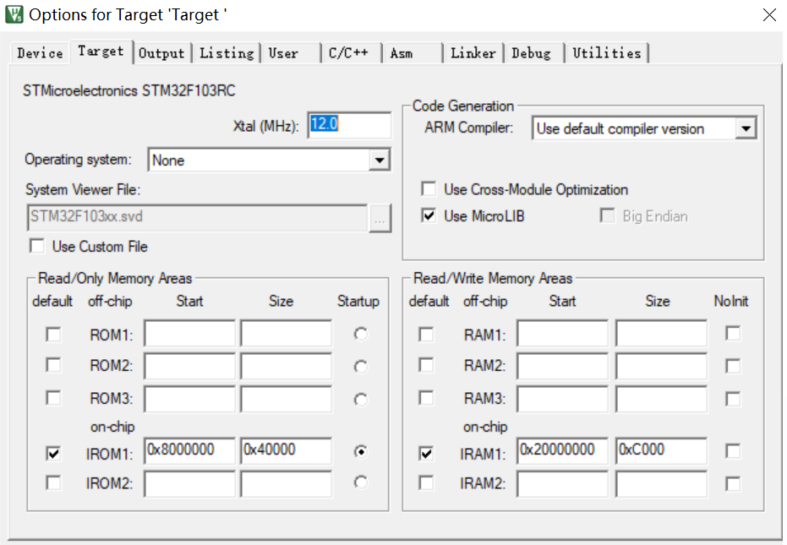Click the ROM1 Start field
Viewport: 787px width, 545px height.
[x=189, y=333]
